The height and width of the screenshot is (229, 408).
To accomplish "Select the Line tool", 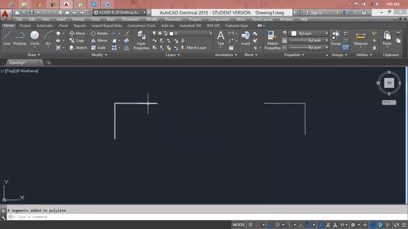I will pos(7,38).
